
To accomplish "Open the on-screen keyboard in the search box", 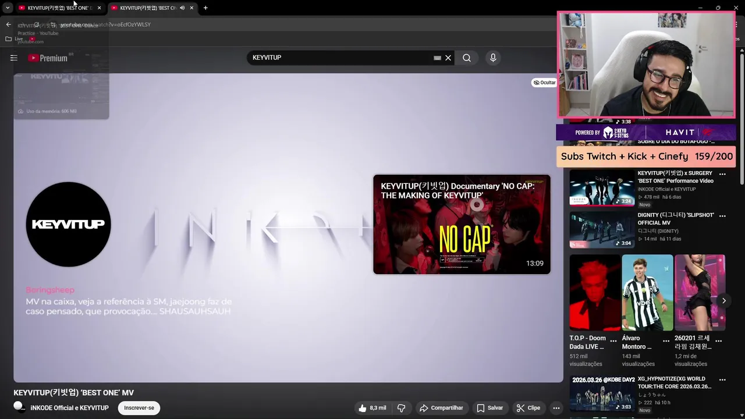I will pos(437,58).
